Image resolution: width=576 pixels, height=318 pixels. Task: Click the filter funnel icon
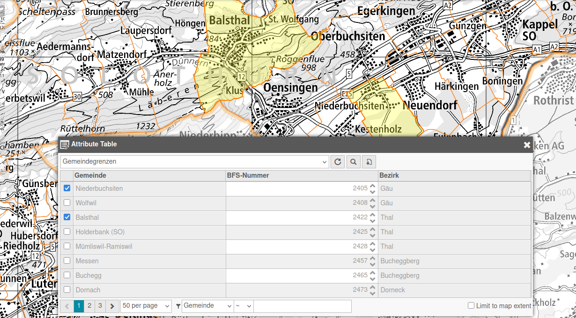point(178,306)
